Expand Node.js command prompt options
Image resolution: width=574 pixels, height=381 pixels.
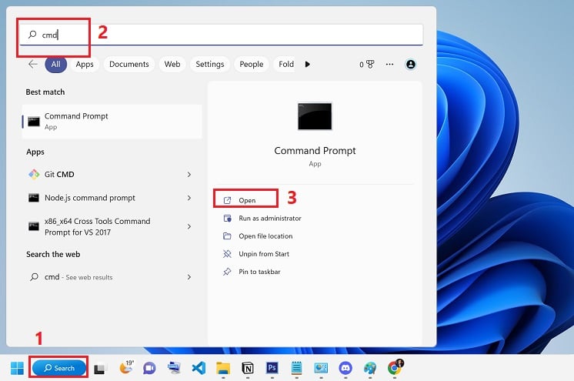[189, 198]
